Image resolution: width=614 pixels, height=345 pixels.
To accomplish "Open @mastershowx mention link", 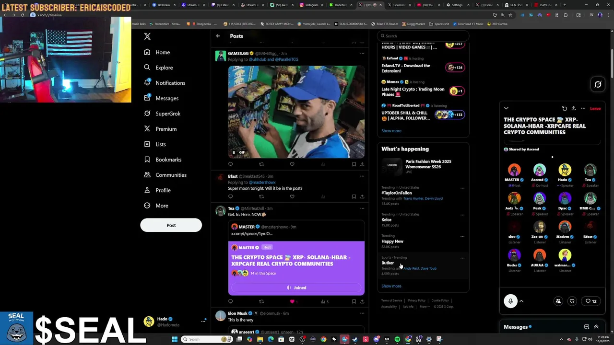I will pos(262,183).
